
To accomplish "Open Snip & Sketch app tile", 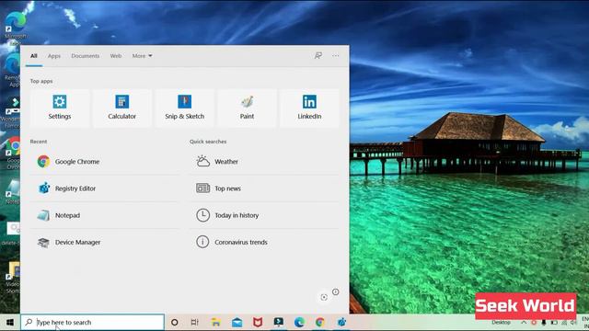I will (184, 108).
